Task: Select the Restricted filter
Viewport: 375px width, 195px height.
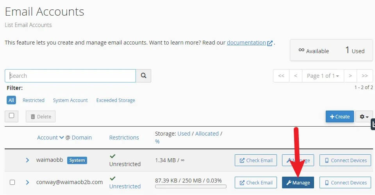Action: point(34,100)
